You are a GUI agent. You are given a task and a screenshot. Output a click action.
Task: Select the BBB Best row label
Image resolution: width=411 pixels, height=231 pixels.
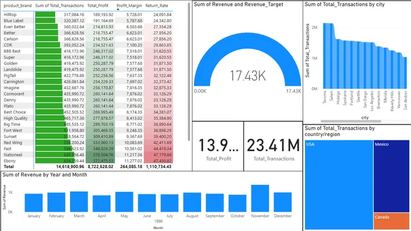(x=12, y=51)
